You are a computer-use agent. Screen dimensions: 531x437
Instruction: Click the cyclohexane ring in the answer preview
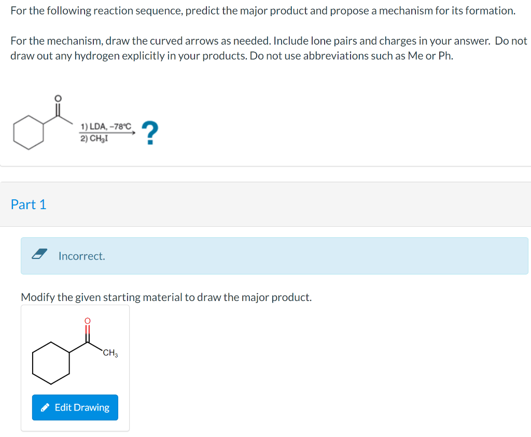pyautogui.click(x=52, y=363)
